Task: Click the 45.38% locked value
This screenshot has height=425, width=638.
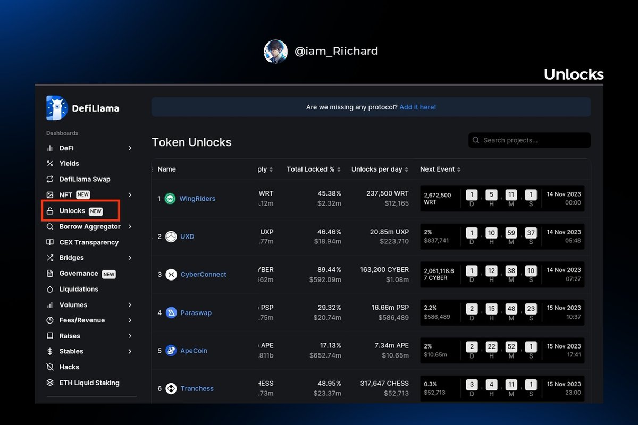Action: [x=330, y=193]
